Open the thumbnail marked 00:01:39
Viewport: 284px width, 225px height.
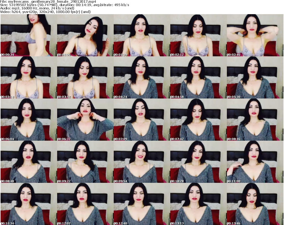pos(142,35)
